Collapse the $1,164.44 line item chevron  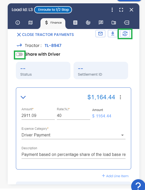tap(23, 97)
